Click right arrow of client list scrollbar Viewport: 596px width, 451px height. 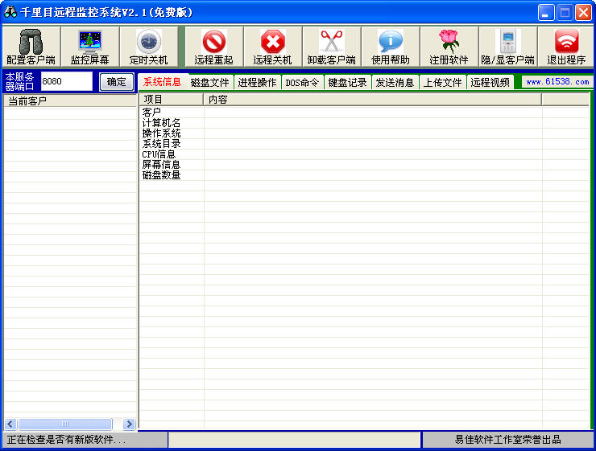click(x=129, y=424)
